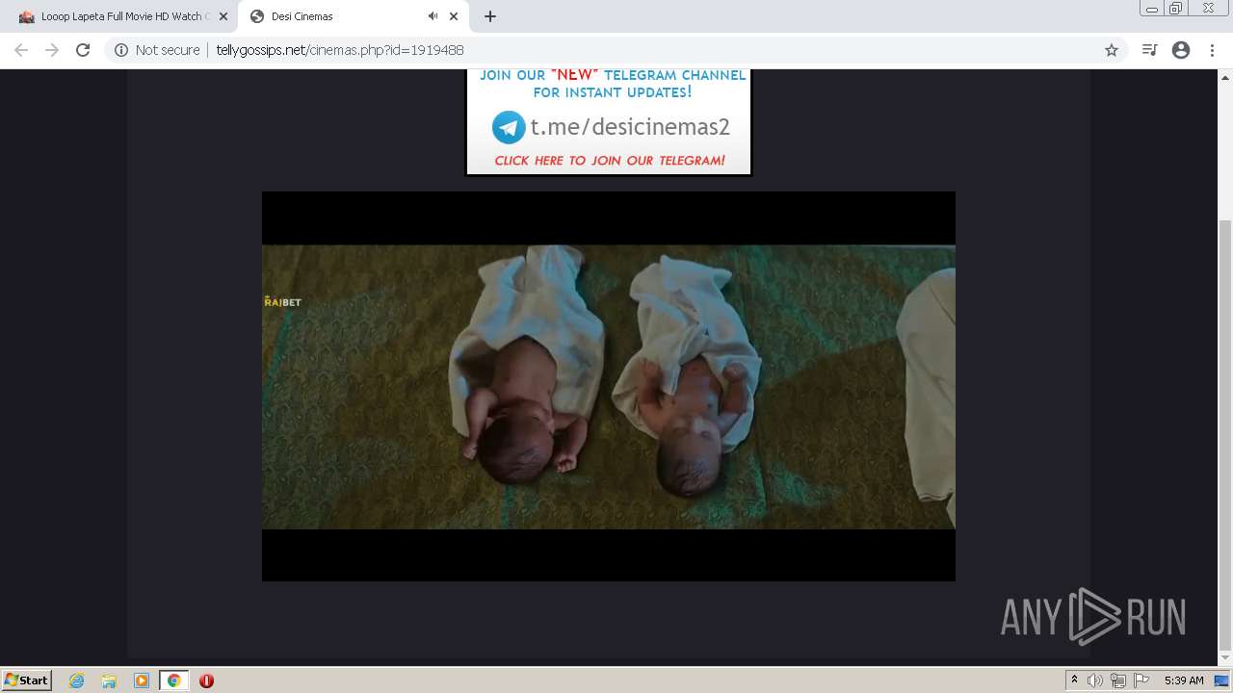
Task: Go back to previous page
Action: 21,50
